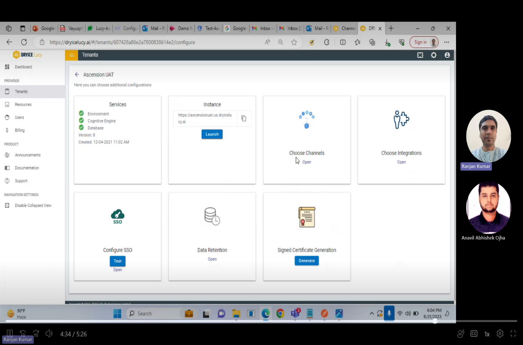
Task: Test the Configure SSO setup
Action: tap(118, 261)
